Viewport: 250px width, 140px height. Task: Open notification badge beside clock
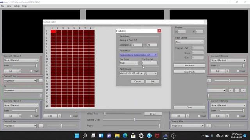[x=245, y=136]
